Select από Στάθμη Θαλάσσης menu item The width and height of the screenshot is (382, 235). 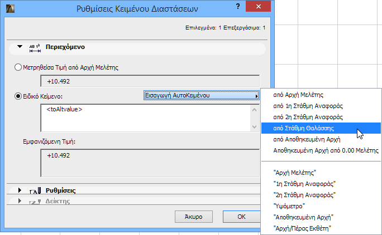click(321, 128)
